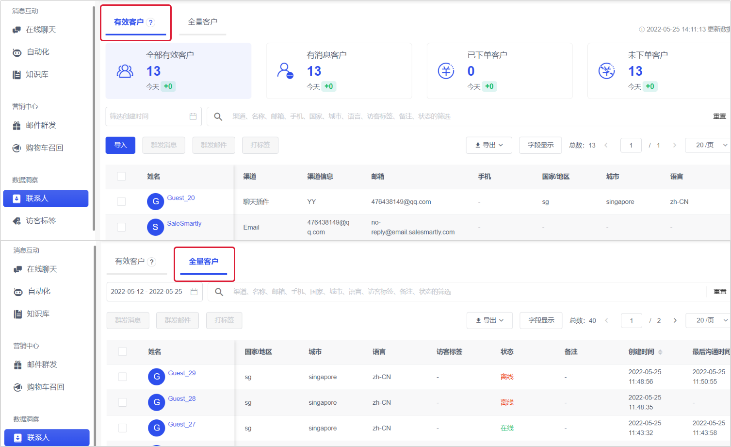Image resolution: width=731 pixels, height=447 pixels.
Task: Click the search magnifier icon in 全量客户 view
Action: coord(219,292)
